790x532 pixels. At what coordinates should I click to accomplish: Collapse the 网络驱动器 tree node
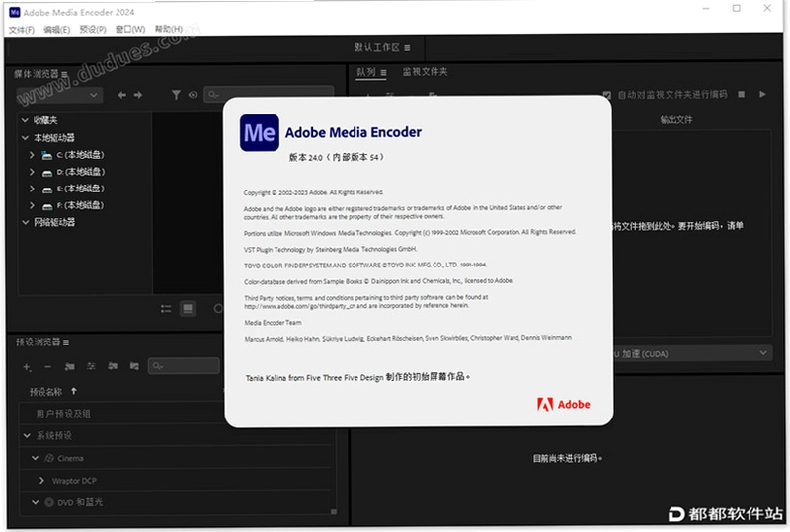[25, 222]
